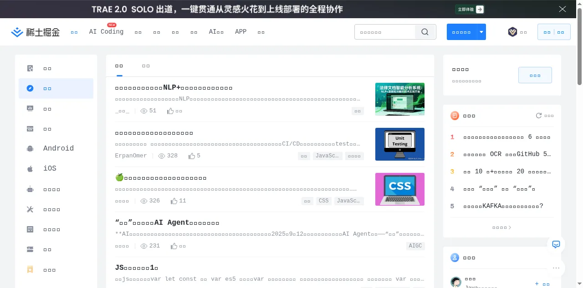Click the magnifier search icon
This screenshot has height=288, width=583.
(425, 32)
